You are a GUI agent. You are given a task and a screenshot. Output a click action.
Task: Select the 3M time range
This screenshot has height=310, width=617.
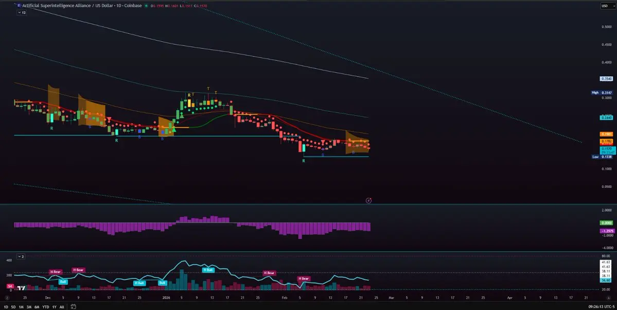tap(29, 307)
